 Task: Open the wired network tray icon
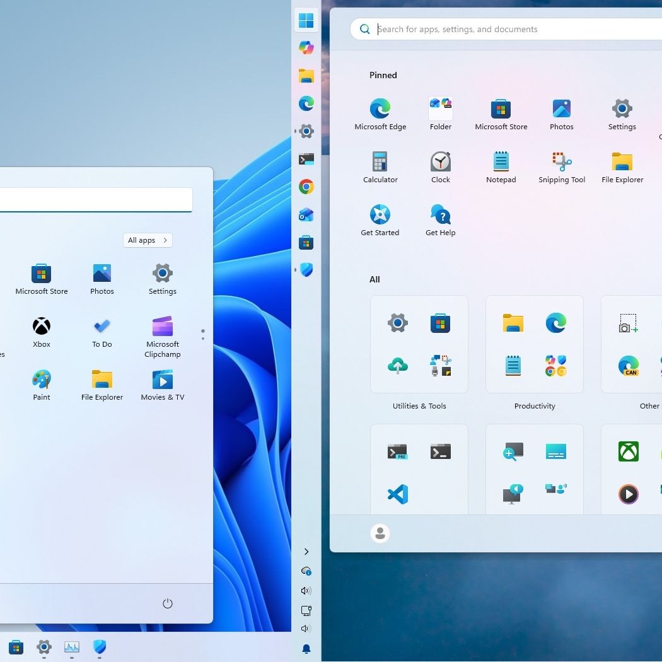306,610
